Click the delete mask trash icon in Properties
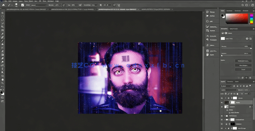This screenshot has width=255, height=131. point(250,78)
